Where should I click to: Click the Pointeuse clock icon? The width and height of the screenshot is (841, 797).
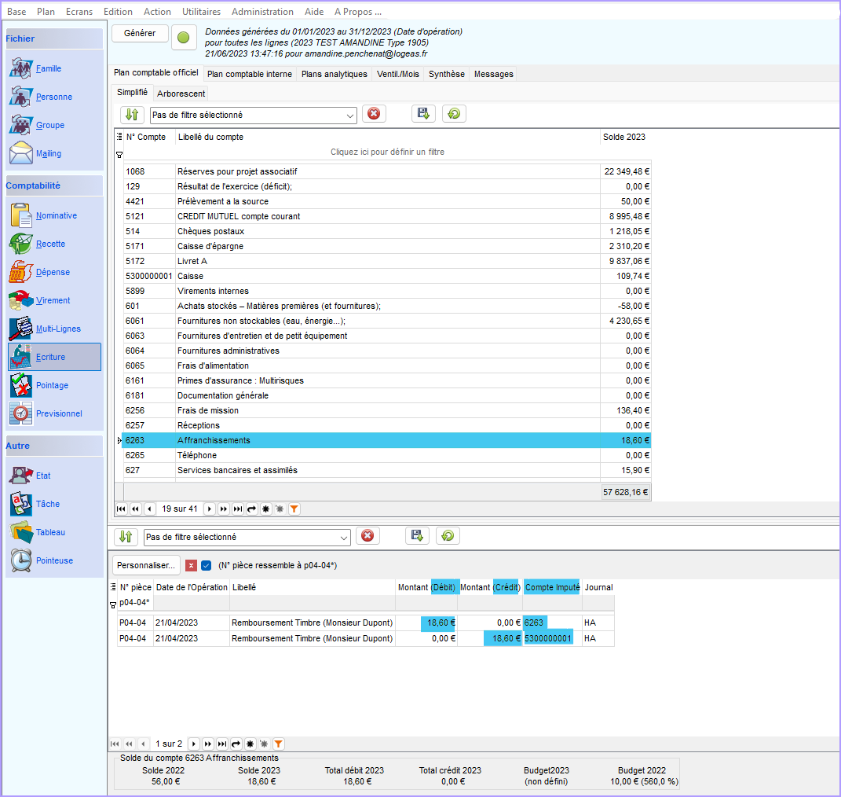click(x=20, y=560)
